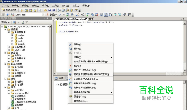Viewport: 187px width, 110px height.
Task: Click the Disconnect icon in SQL editor toolbar
Action: pos(8,15)
